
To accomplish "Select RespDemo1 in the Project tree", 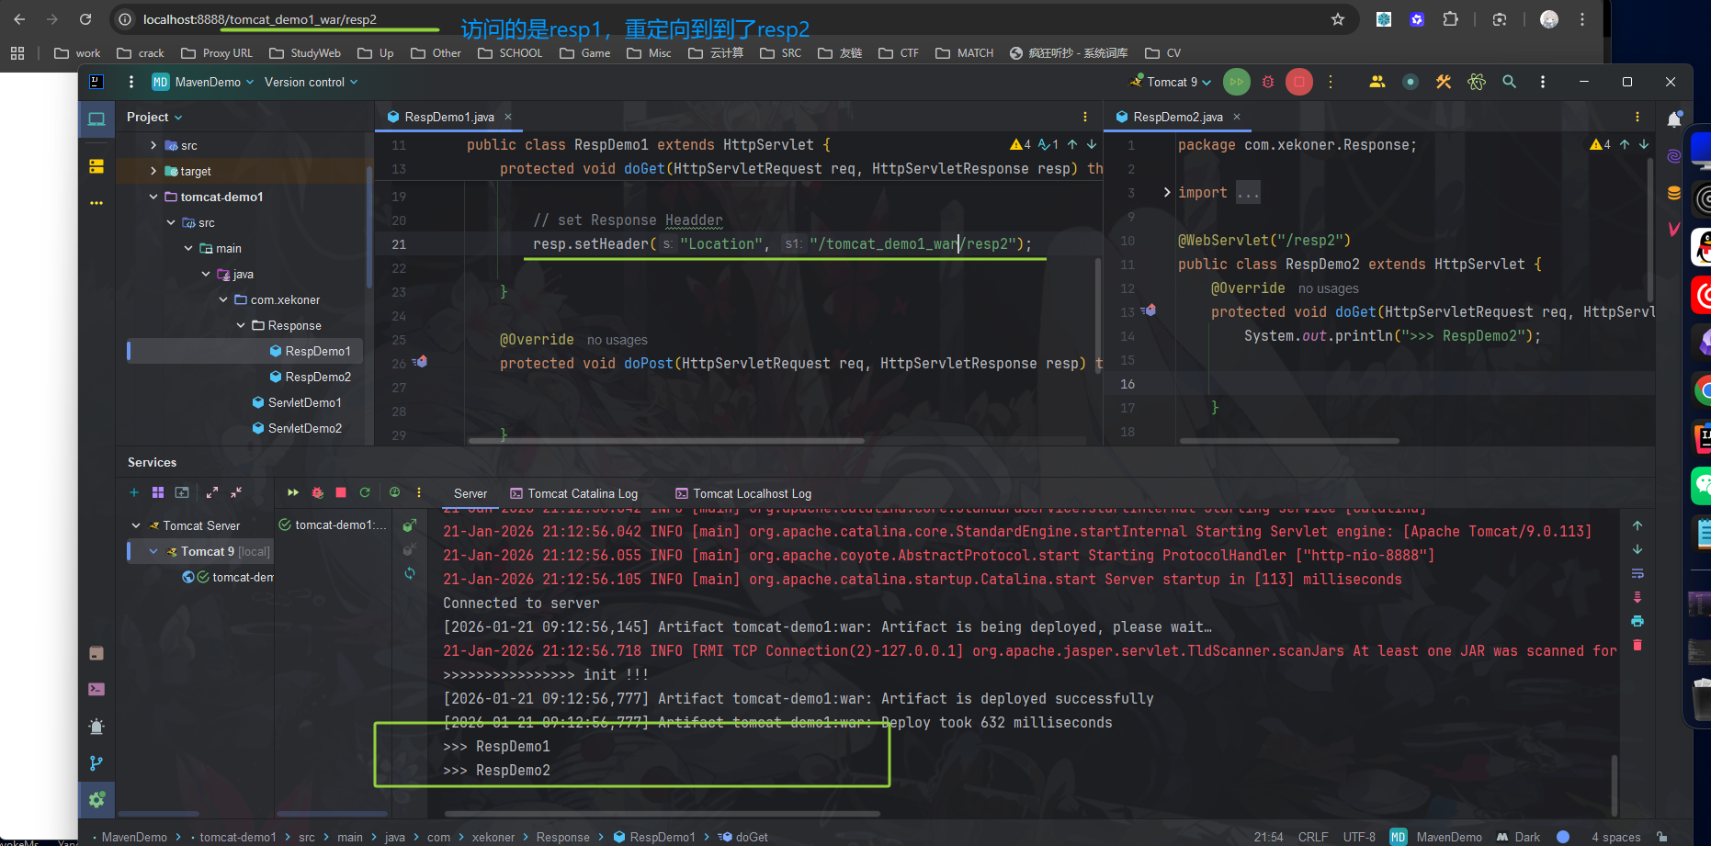I will (x=312, y=350).
